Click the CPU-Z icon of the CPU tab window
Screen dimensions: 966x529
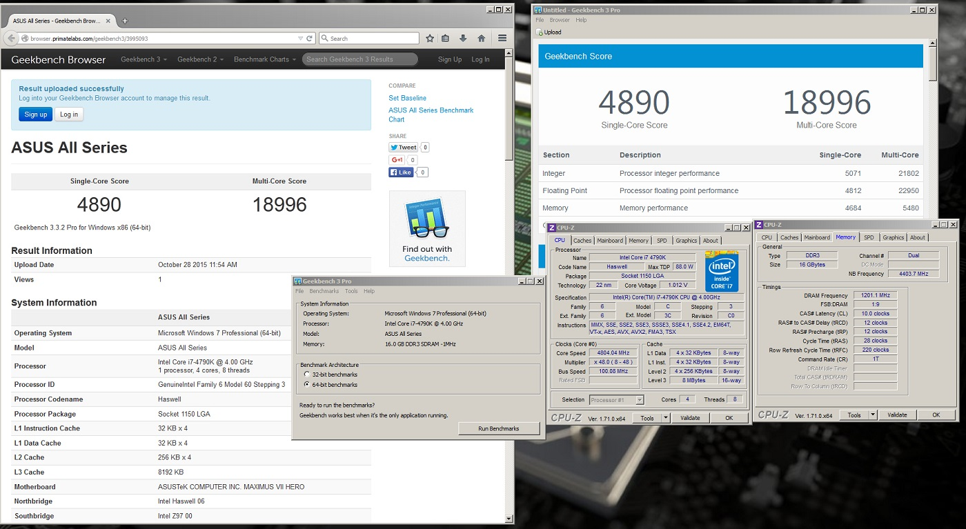click(553, 228)
